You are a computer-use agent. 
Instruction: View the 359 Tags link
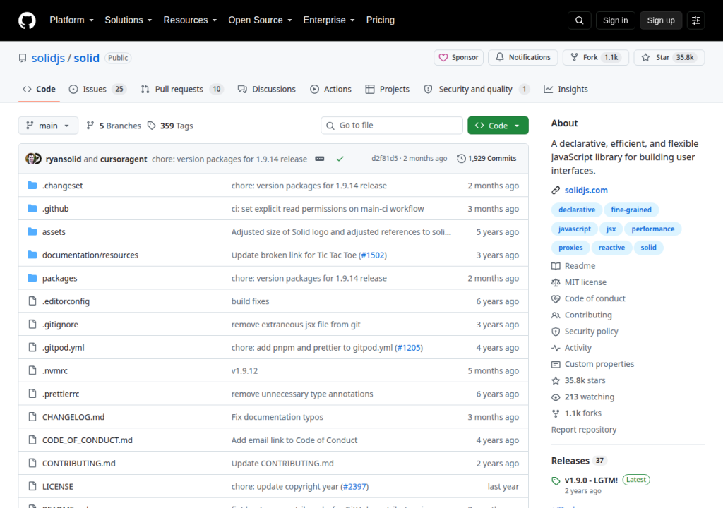pyautogui.click(x=170, y=126)
